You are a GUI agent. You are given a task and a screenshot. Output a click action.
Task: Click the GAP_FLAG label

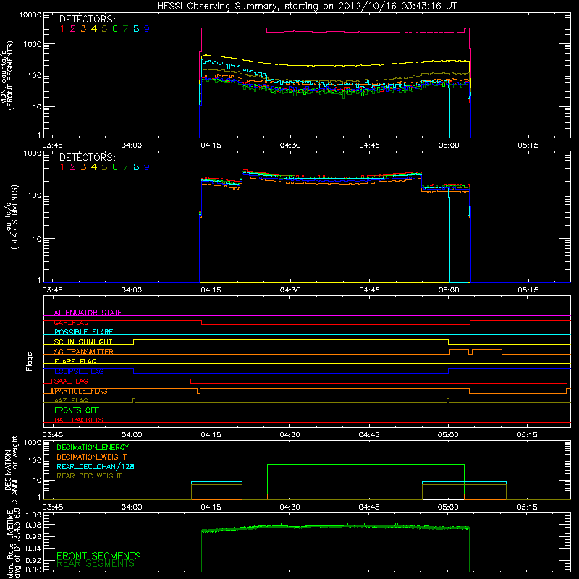pyautogui.click(x=71, y=322)
